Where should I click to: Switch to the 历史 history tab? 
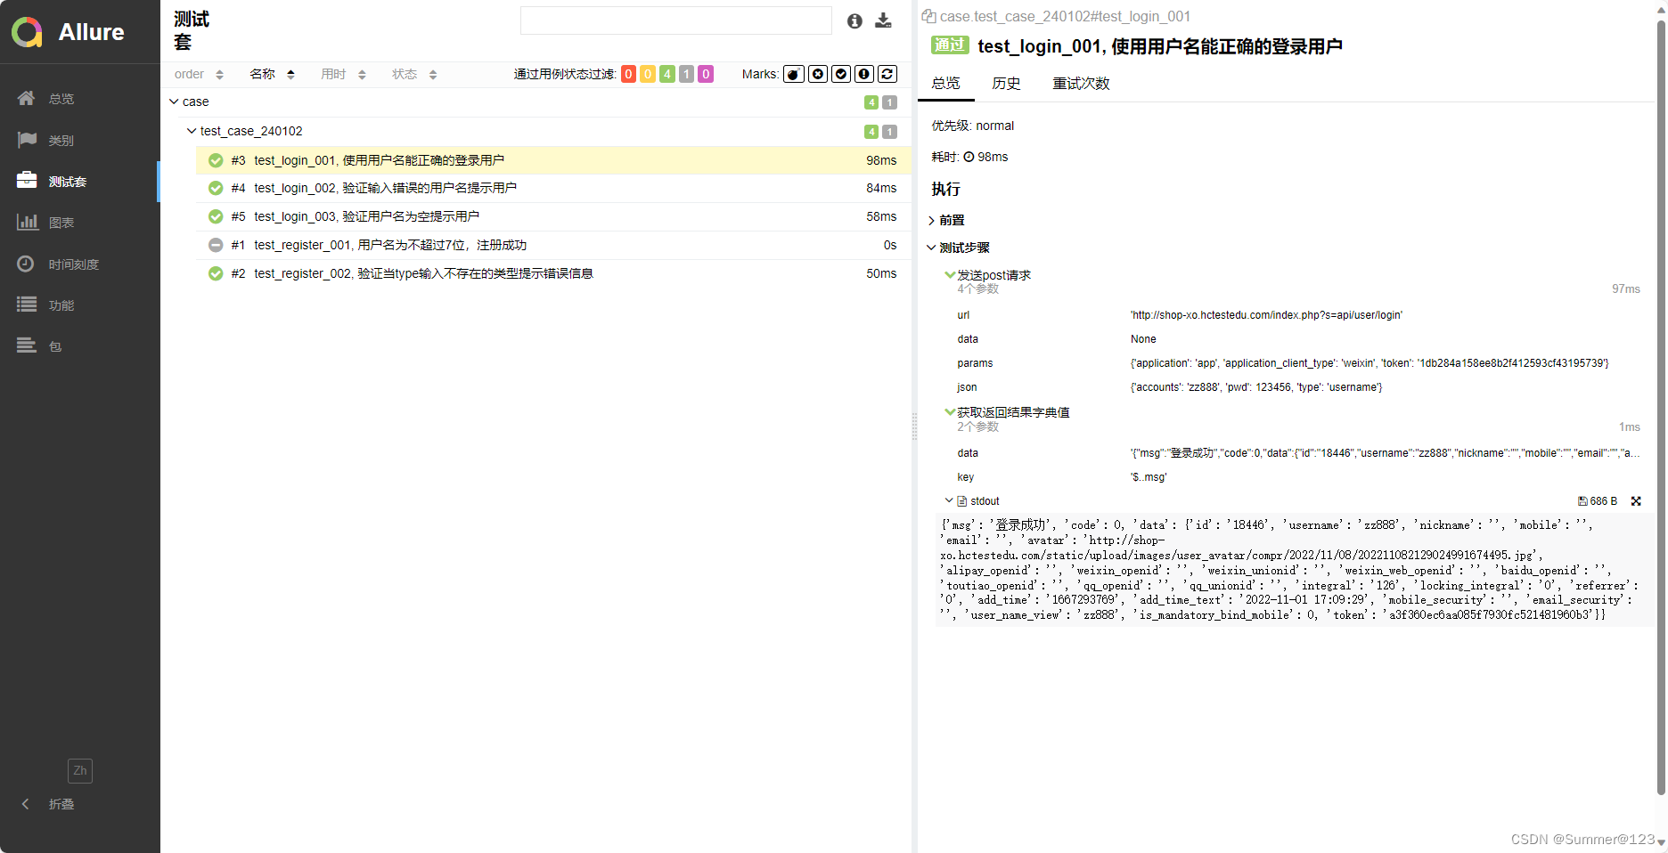[1006, 83]
